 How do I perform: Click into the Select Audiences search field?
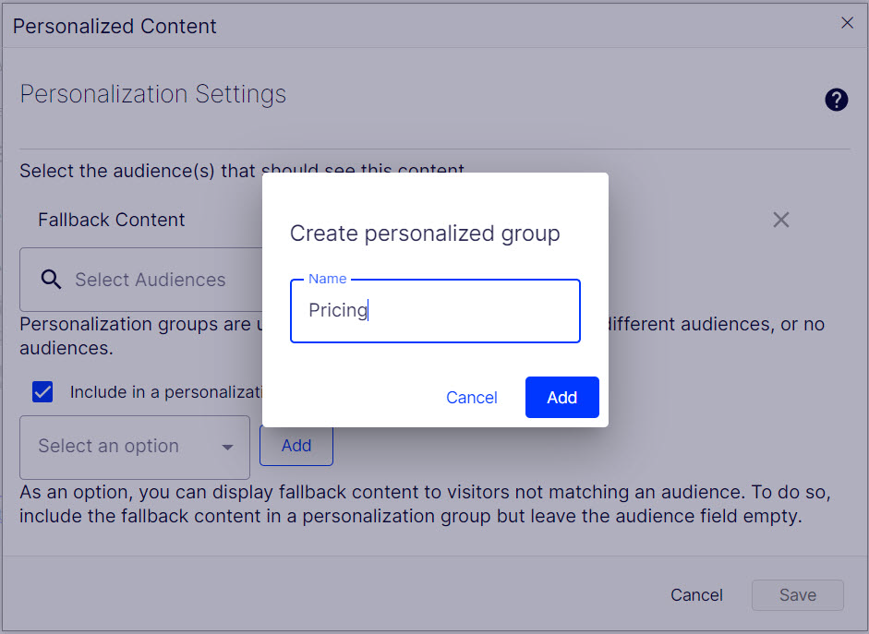tap(141, 279)
